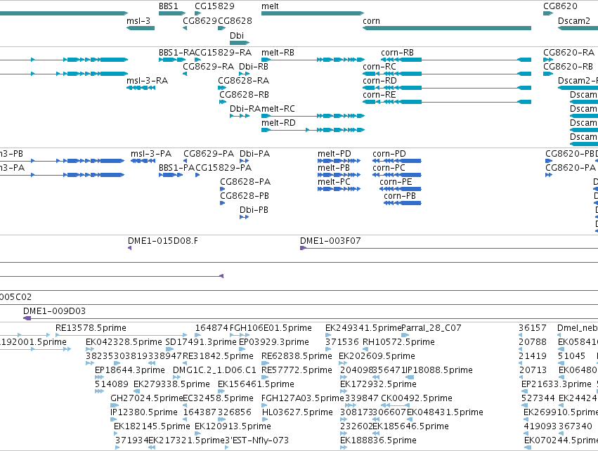The width and height of the screenshot is (598, 451).
Task: Click the BBS1 gene bar
Action: [x=172, y=13]
